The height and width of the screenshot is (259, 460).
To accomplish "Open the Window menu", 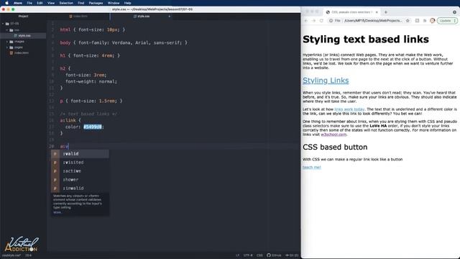I will tap(114, 3).
